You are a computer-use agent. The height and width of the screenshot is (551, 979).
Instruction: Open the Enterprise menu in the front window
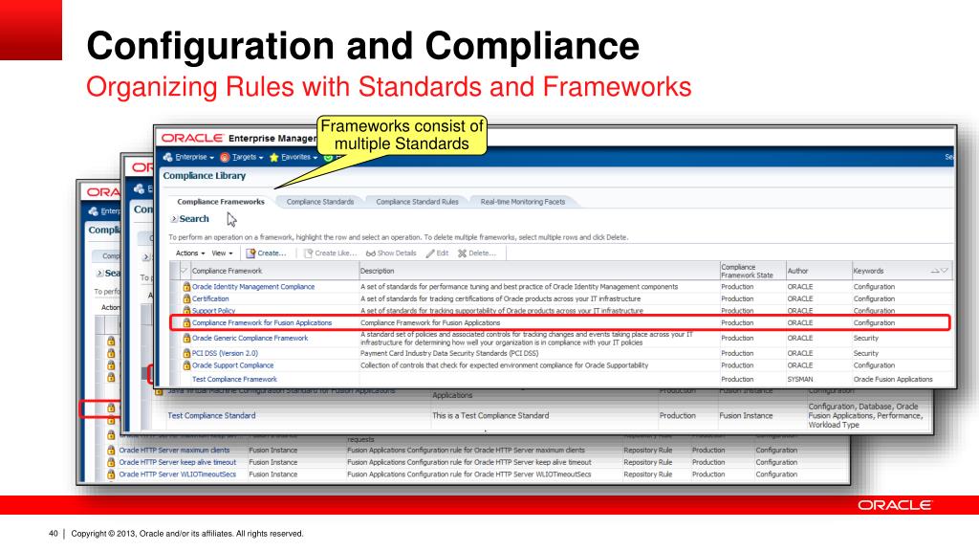pos(188,157)
